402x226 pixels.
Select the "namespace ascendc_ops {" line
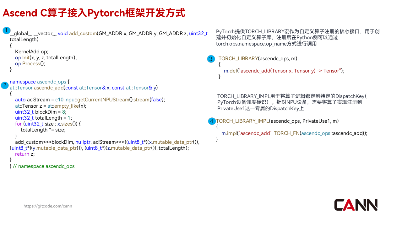coord(40,82)
